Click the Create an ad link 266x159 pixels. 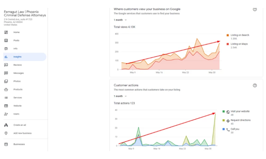[x=20, y=125]
